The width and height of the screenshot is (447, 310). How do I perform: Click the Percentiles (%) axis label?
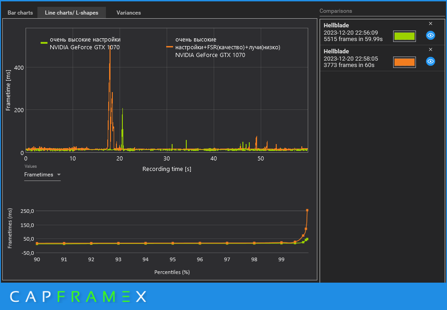click(x=172, y=272)
